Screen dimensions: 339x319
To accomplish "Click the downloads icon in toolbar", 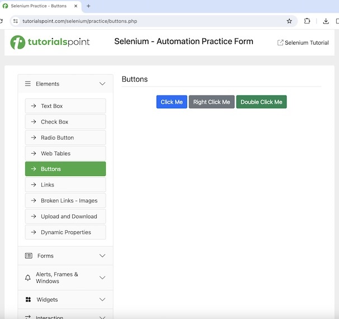I will pos(326,21).
